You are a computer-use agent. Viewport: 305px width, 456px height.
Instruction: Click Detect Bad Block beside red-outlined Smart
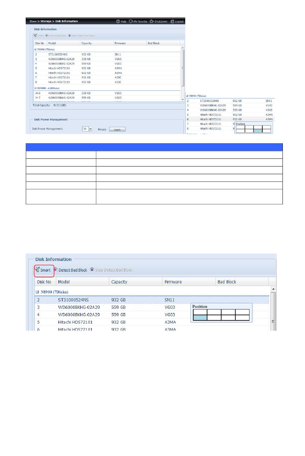[x=70, y=270]
